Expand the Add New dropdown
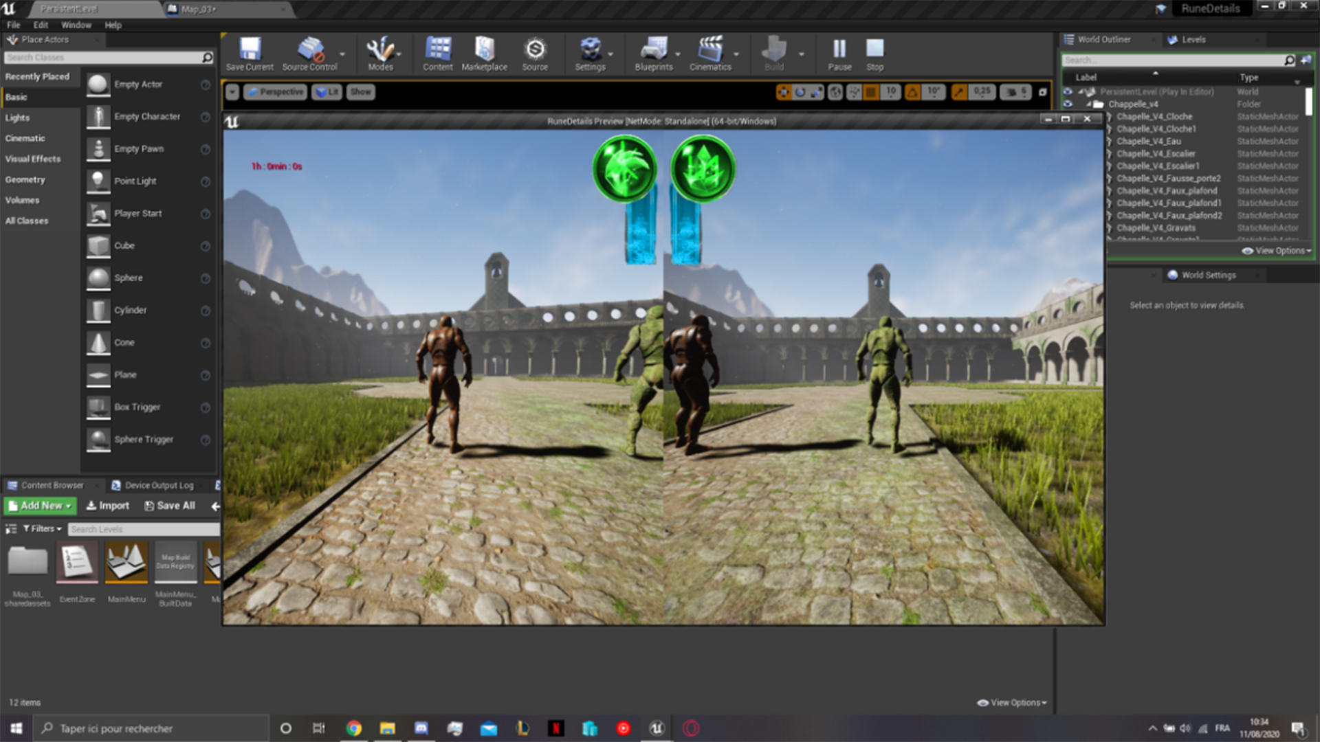 [x=40, y=506]
